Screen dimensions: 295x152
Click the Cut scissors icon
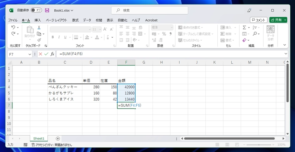point(39,28)
